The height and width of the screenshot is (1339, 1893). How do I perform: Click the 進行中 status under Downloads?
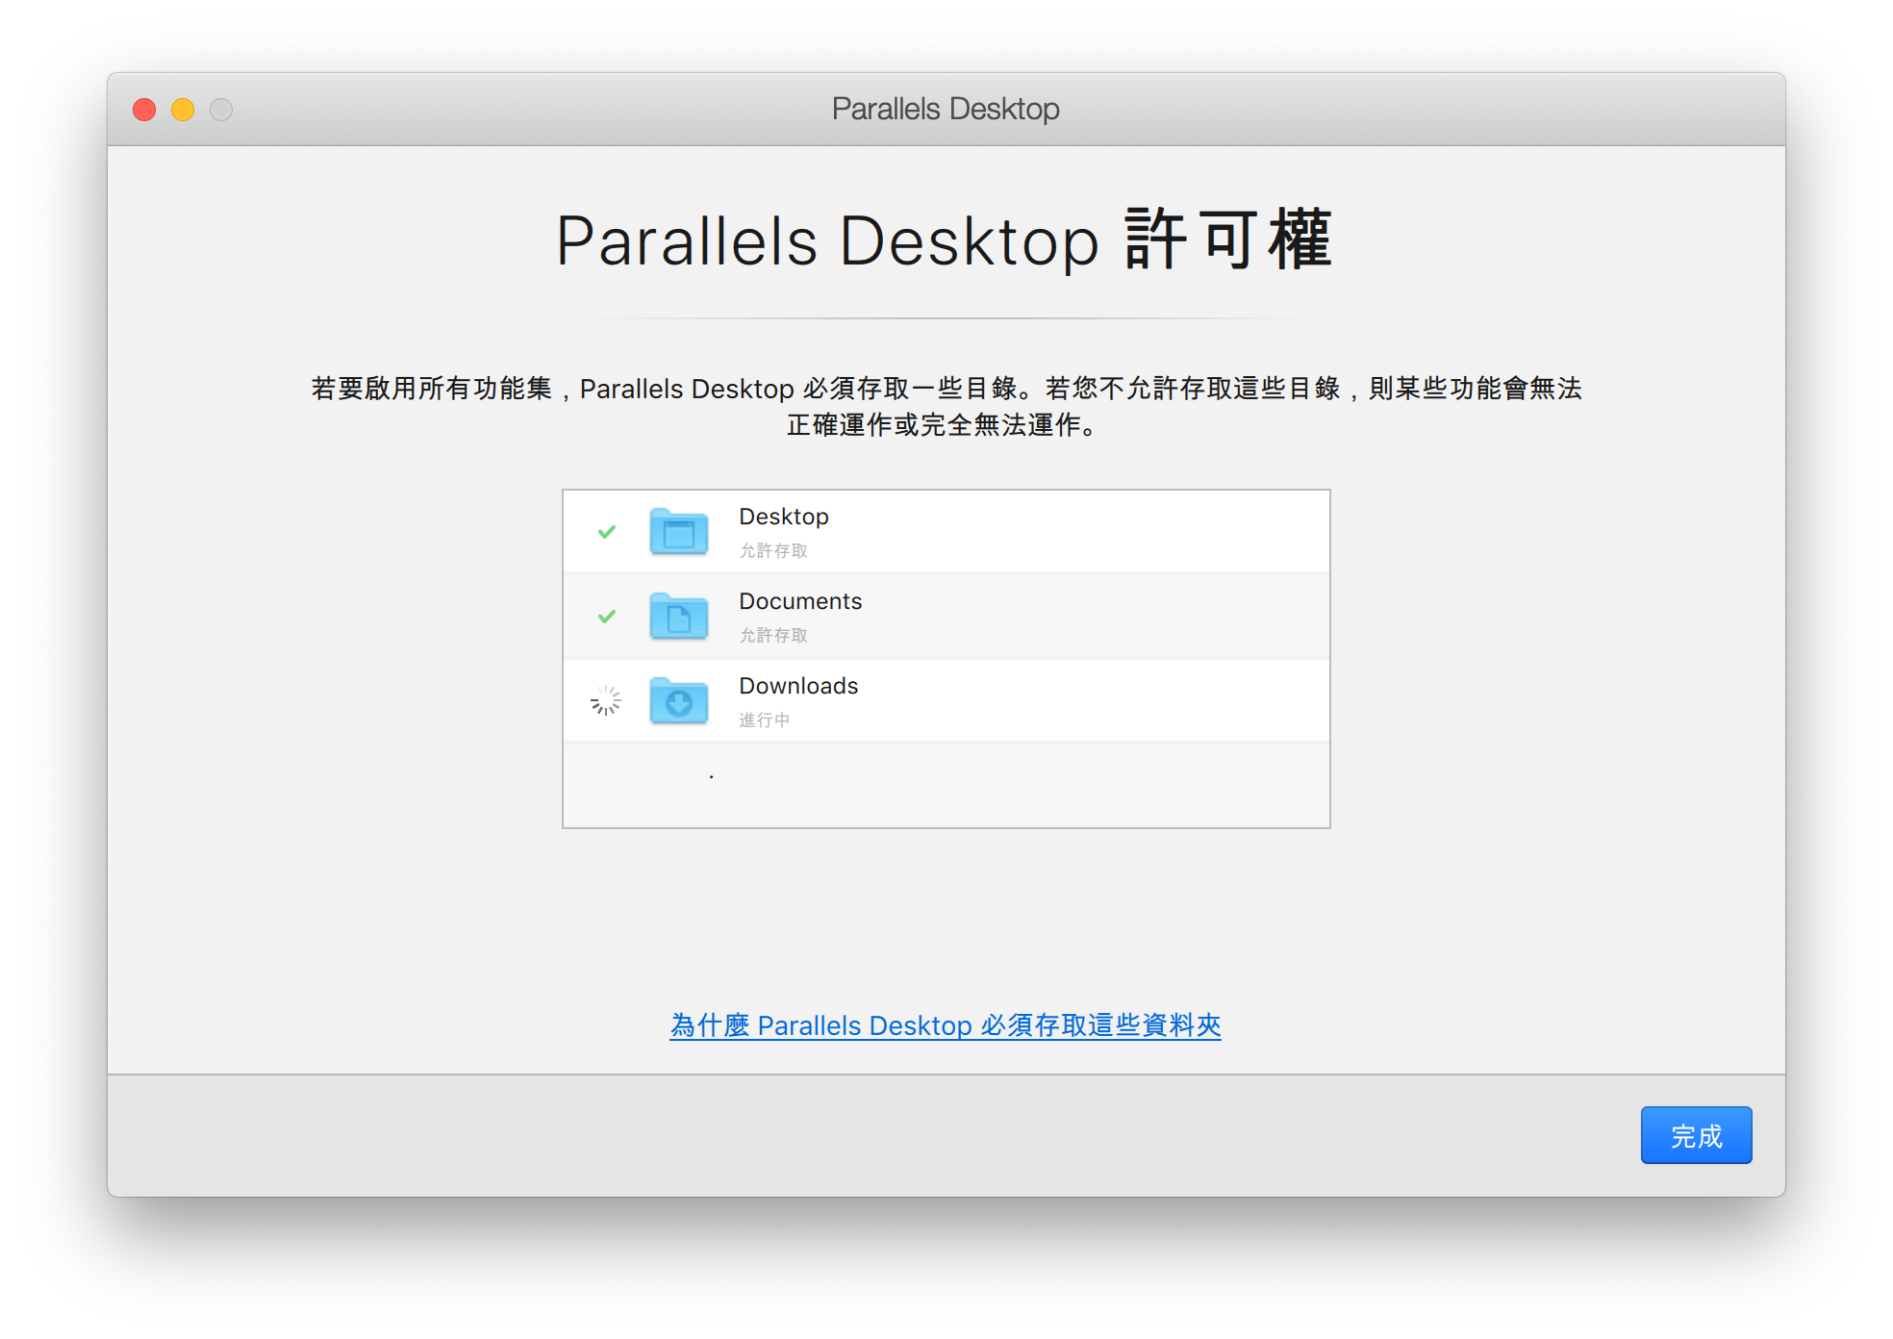click(765, 720)
